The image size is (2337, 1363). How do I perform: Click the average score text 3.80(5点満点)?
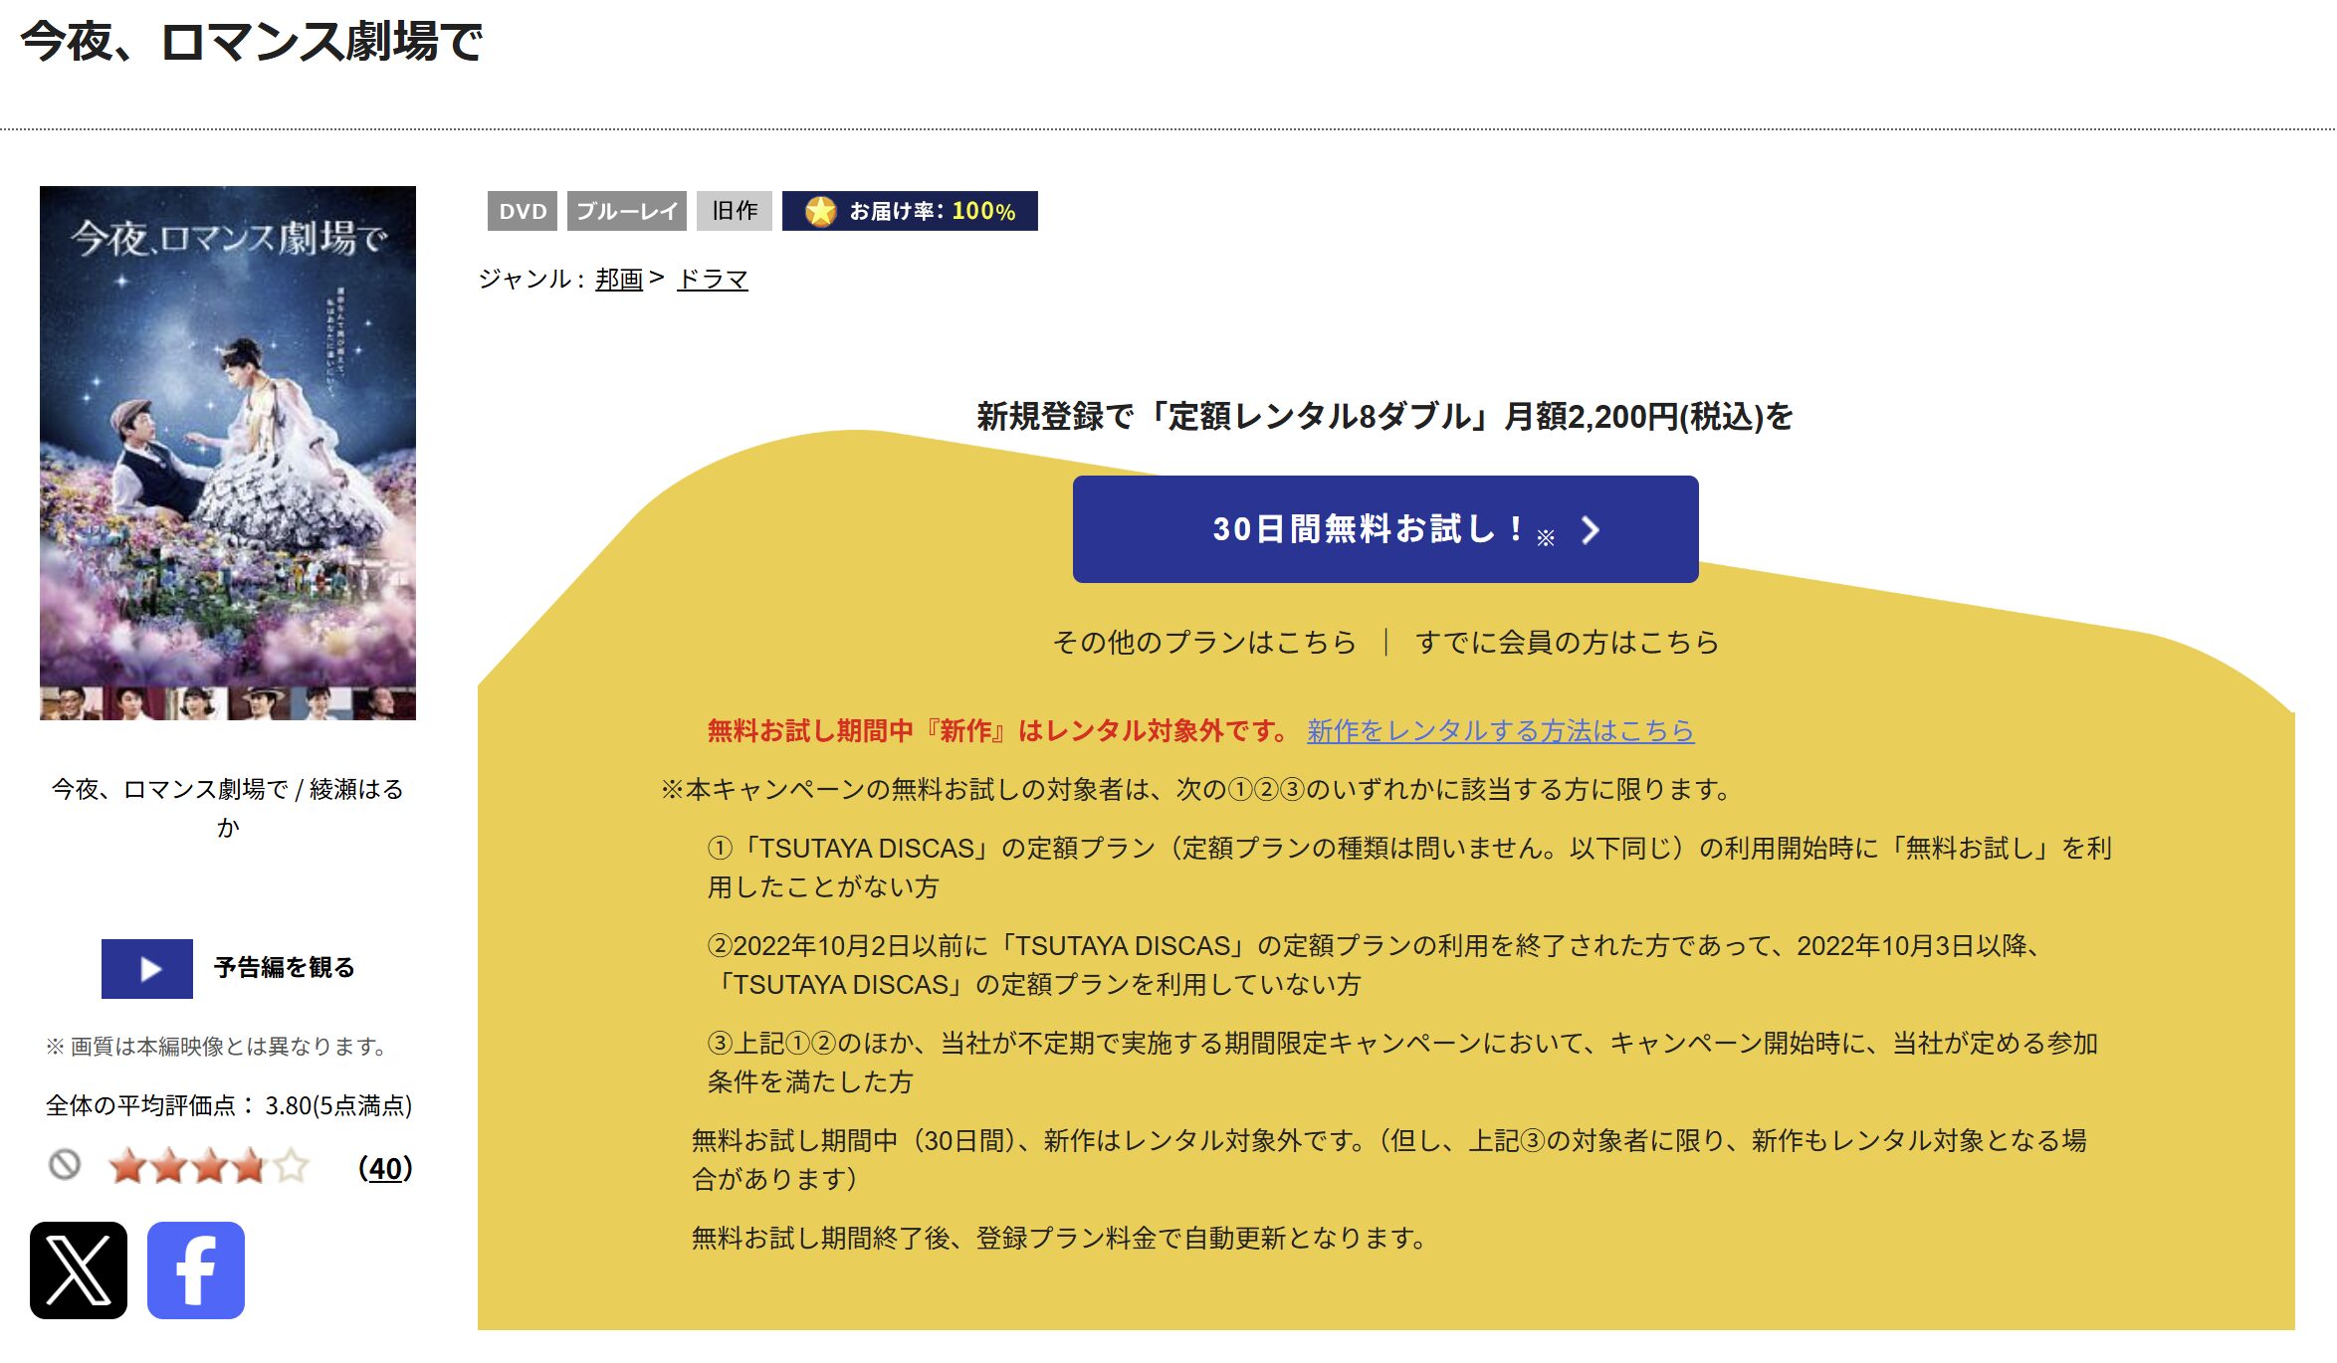pyautogui.click(x=338, y=1106)
